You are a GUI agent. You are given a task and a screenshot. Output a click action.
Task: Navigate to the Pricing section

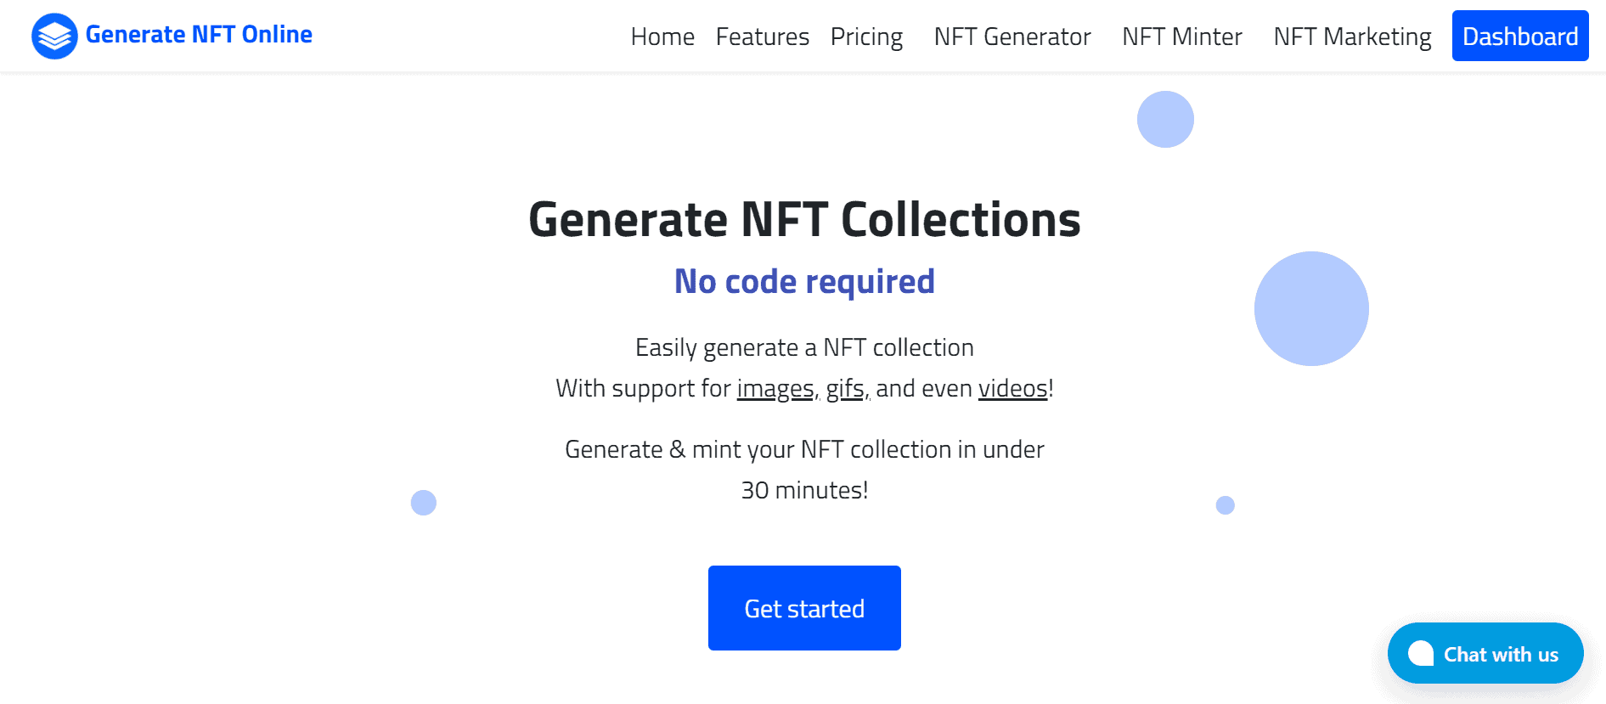pyautogui.click(x=866, y=37)
